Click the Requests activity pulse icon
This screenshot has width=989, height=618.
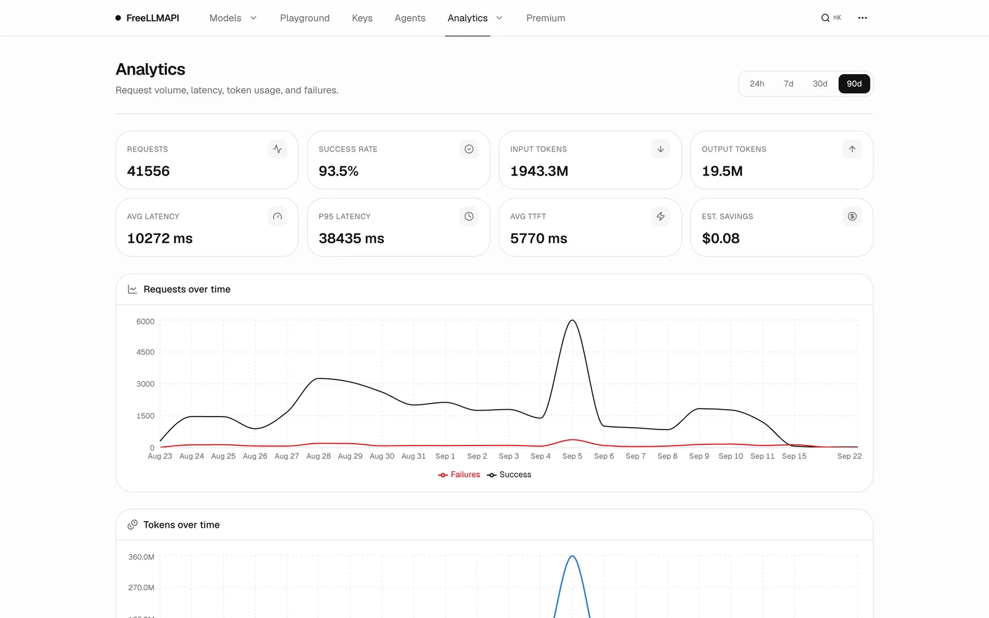point(278,149)
